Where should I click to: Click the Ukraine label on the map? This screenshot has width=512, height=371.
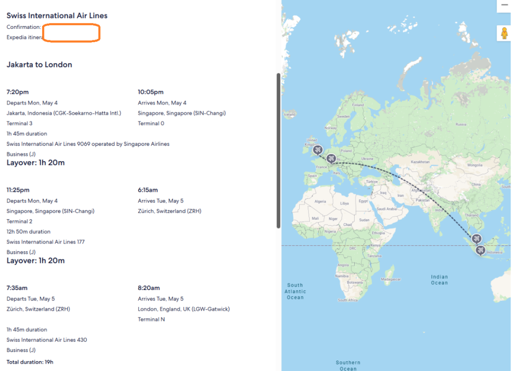[367, 159]
